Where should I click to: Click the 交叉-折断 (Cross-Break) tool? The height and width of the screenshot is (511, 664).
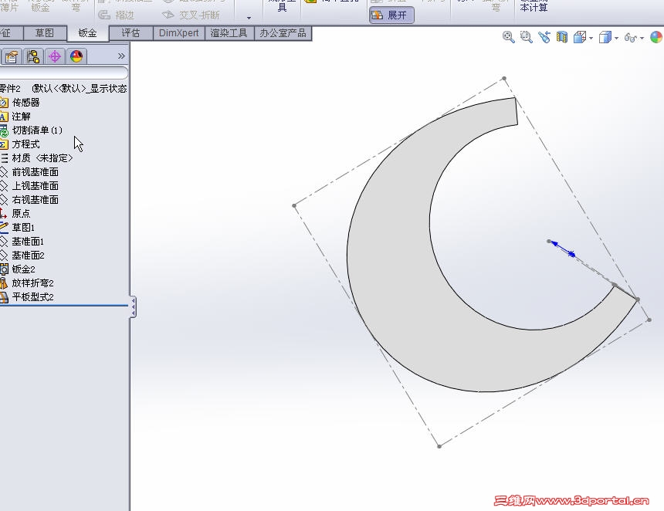pos(191,15)
